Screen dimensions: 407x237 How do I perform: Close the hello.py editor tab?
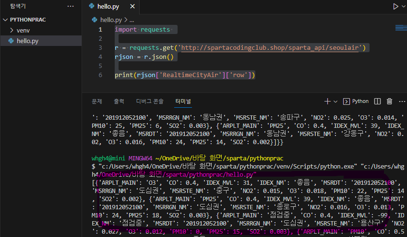(132, 6)
